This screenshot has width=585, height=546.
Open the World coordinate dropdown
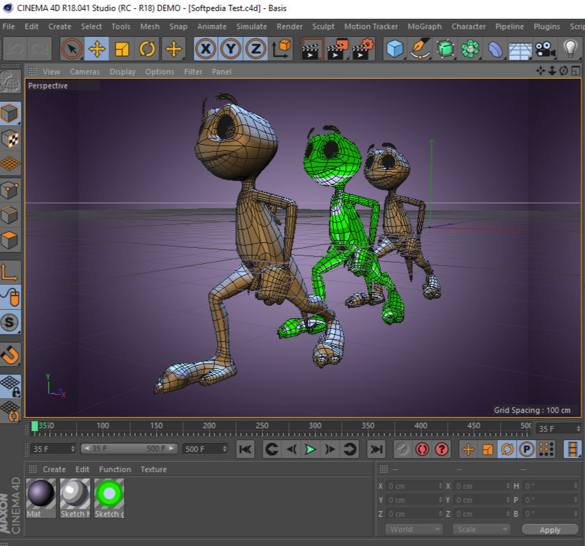[414, 529]
